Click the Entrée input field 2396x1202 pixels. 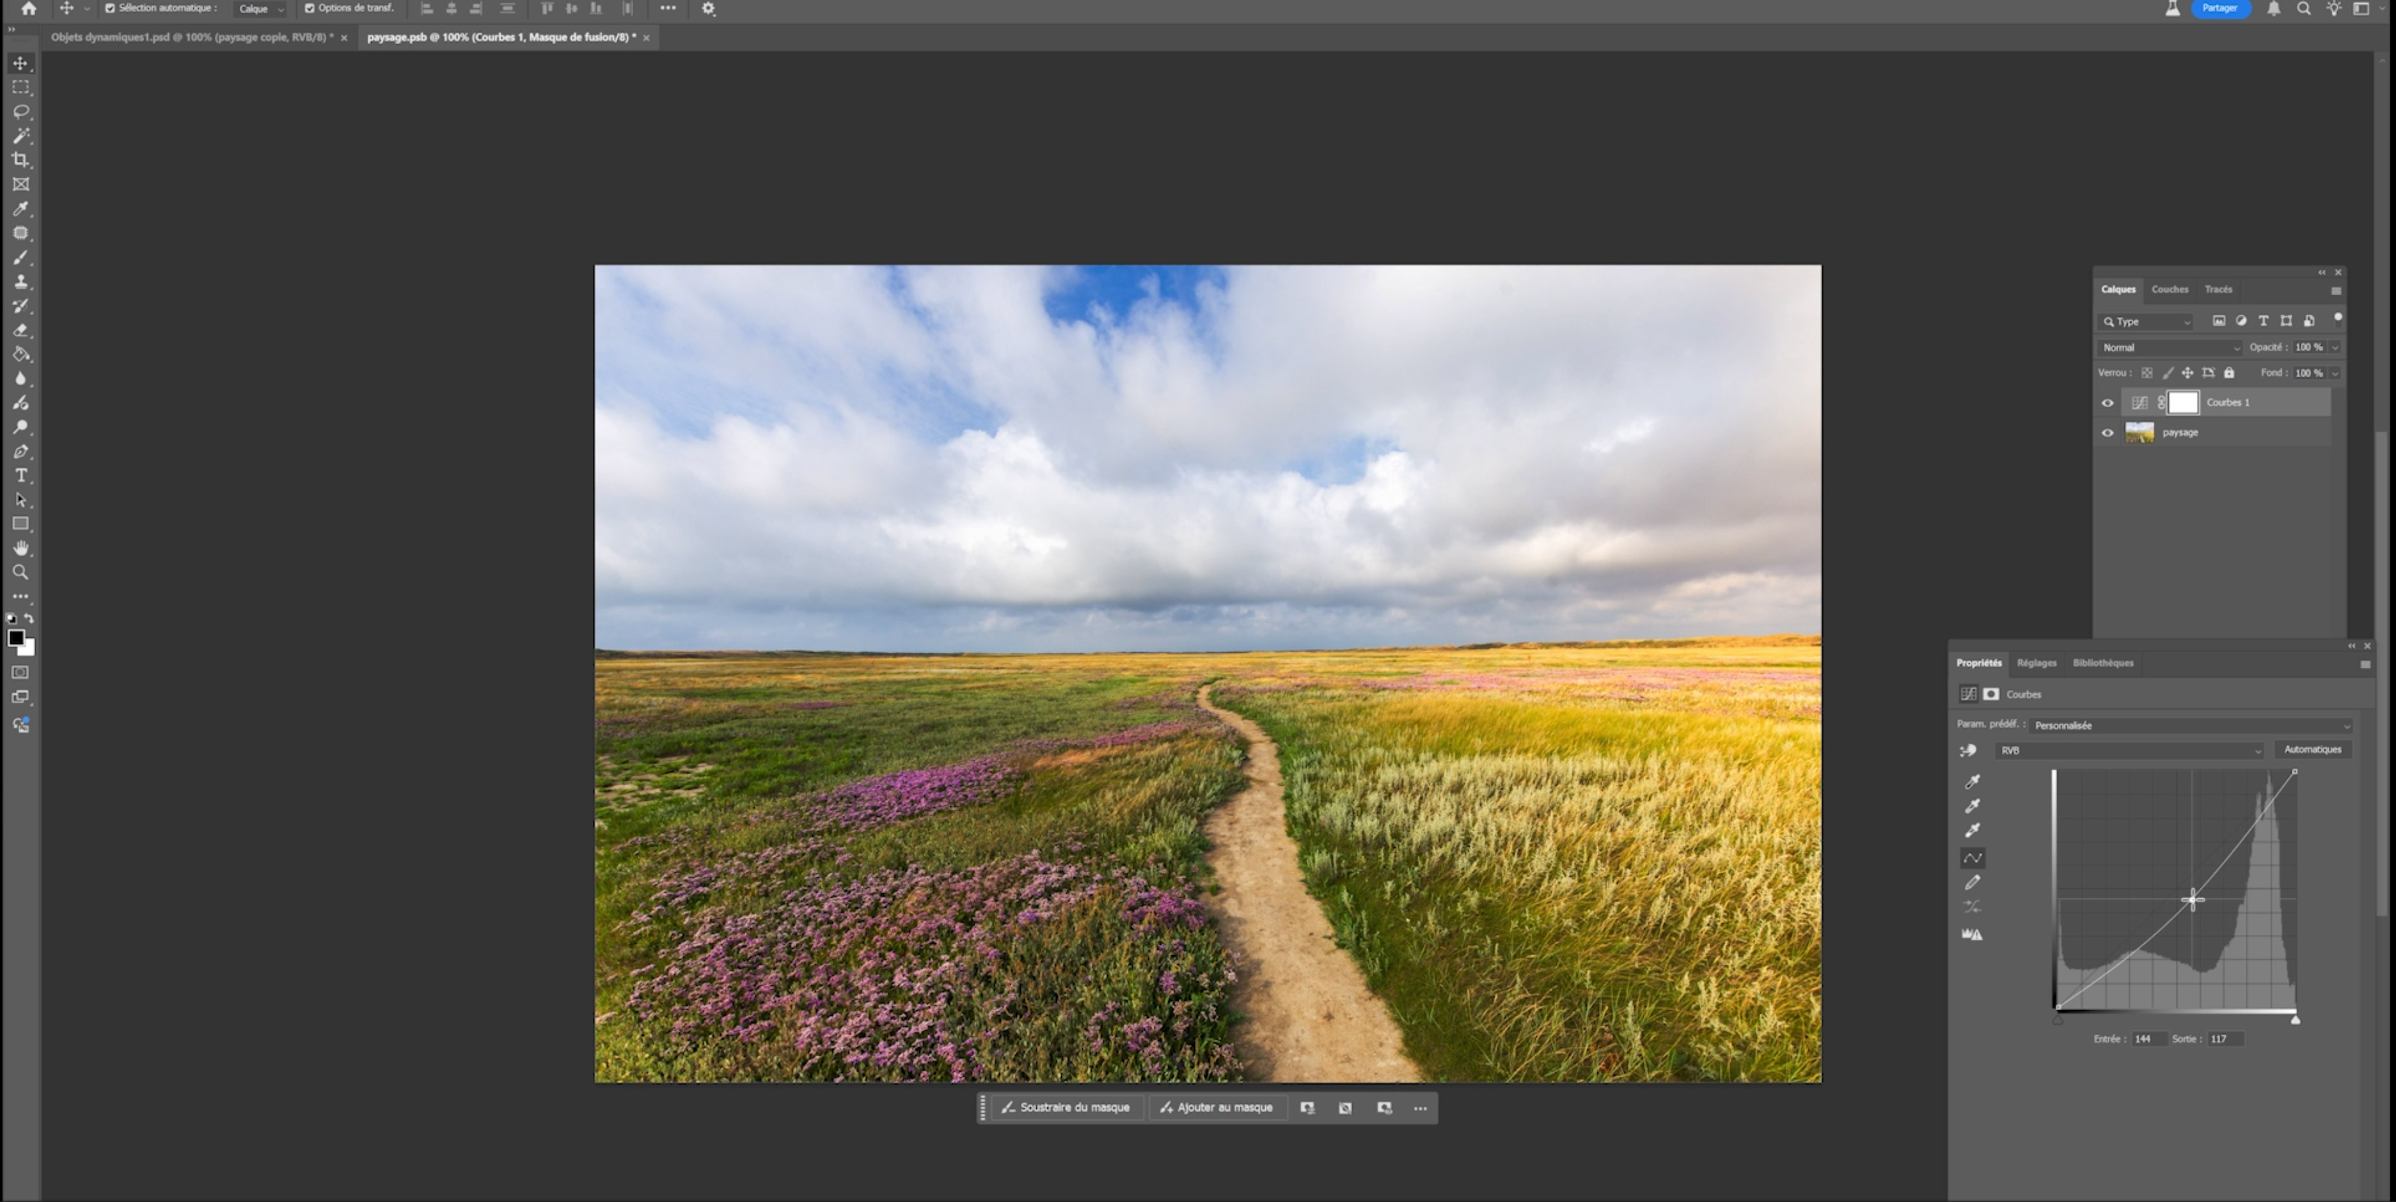click(2148, 1040)
